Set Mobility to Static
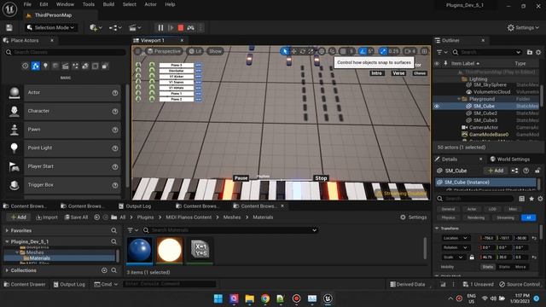Viewport: 546px width, 307px height. click(x=488, y=267)
